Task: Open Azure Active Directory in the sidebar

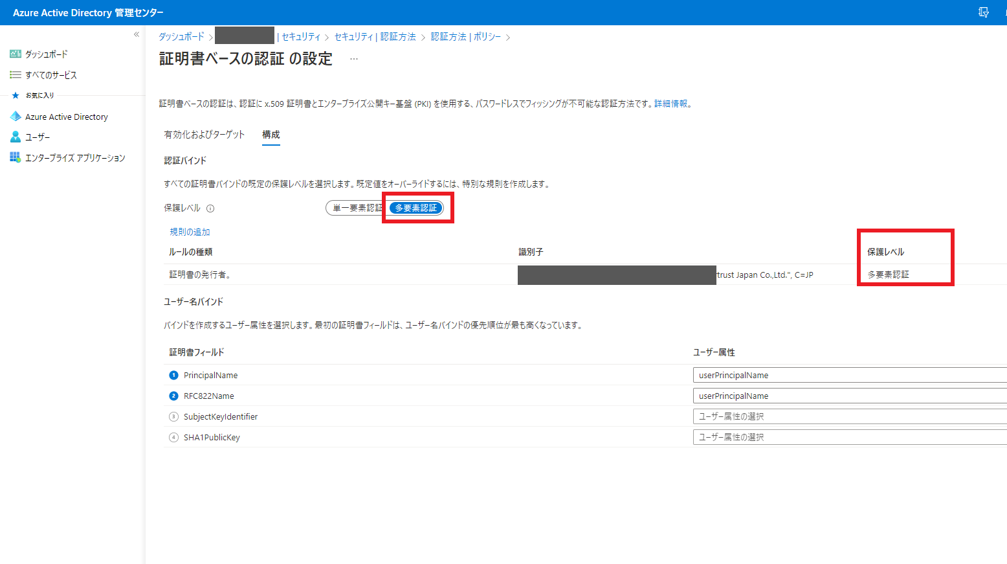Action: pos(67,117)
